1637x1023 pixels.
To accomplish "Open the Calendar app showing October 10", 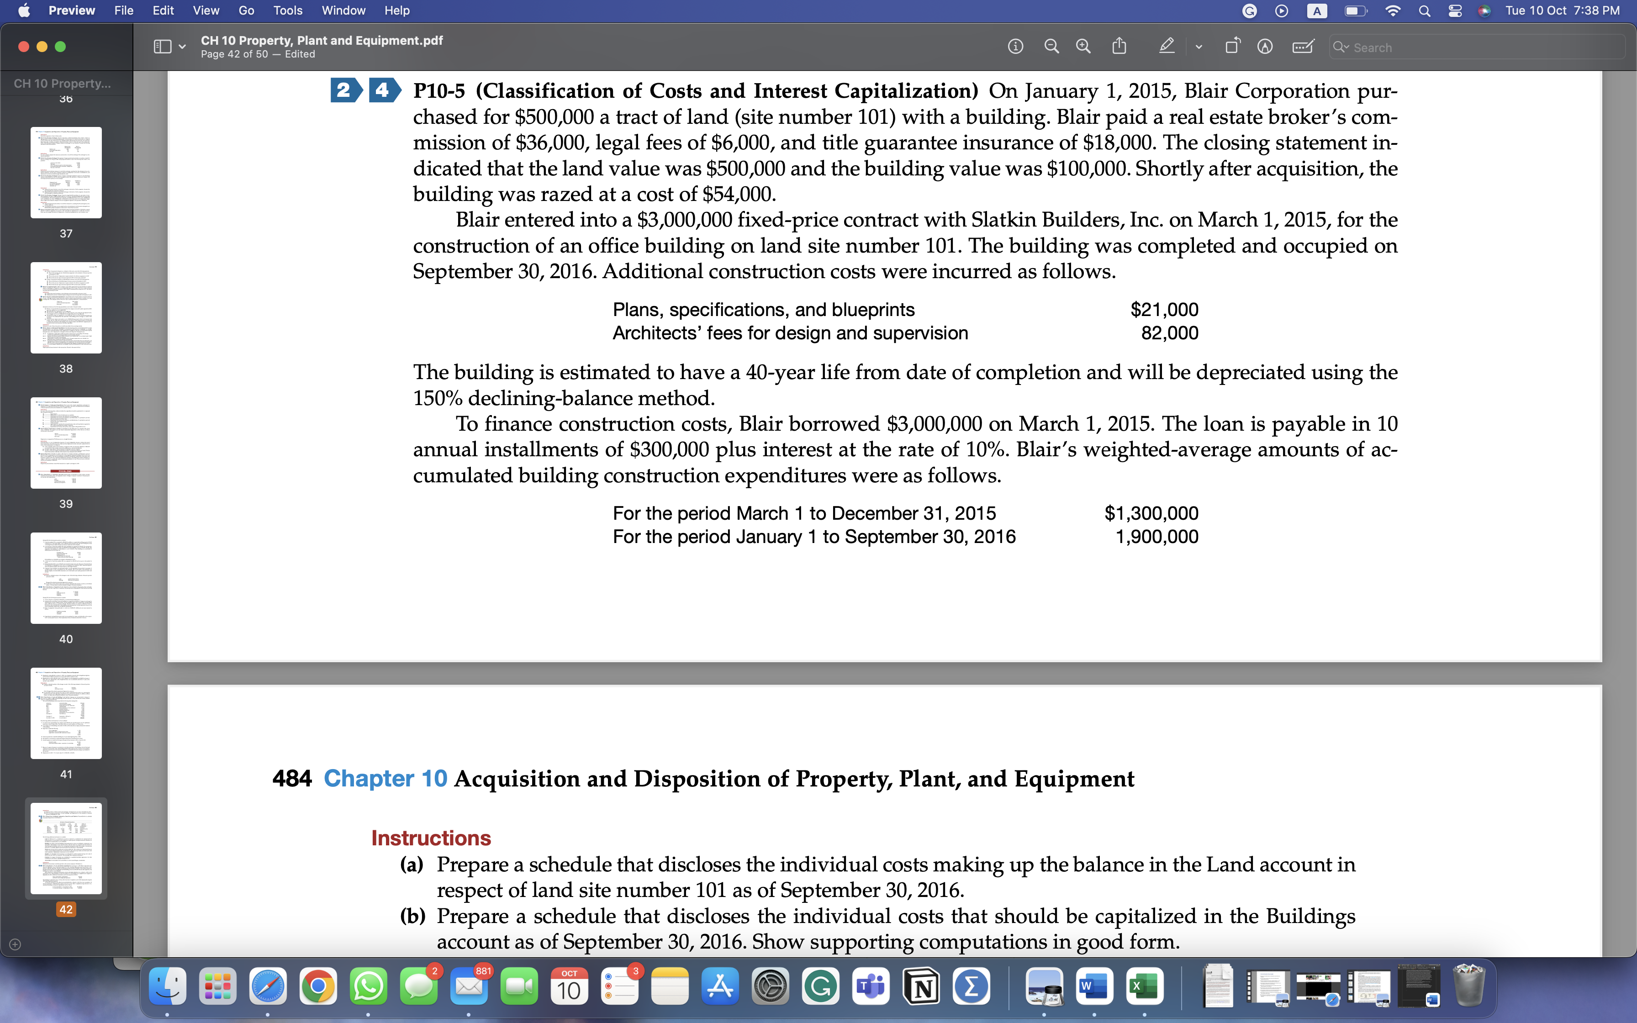I will tap(570, 987).
